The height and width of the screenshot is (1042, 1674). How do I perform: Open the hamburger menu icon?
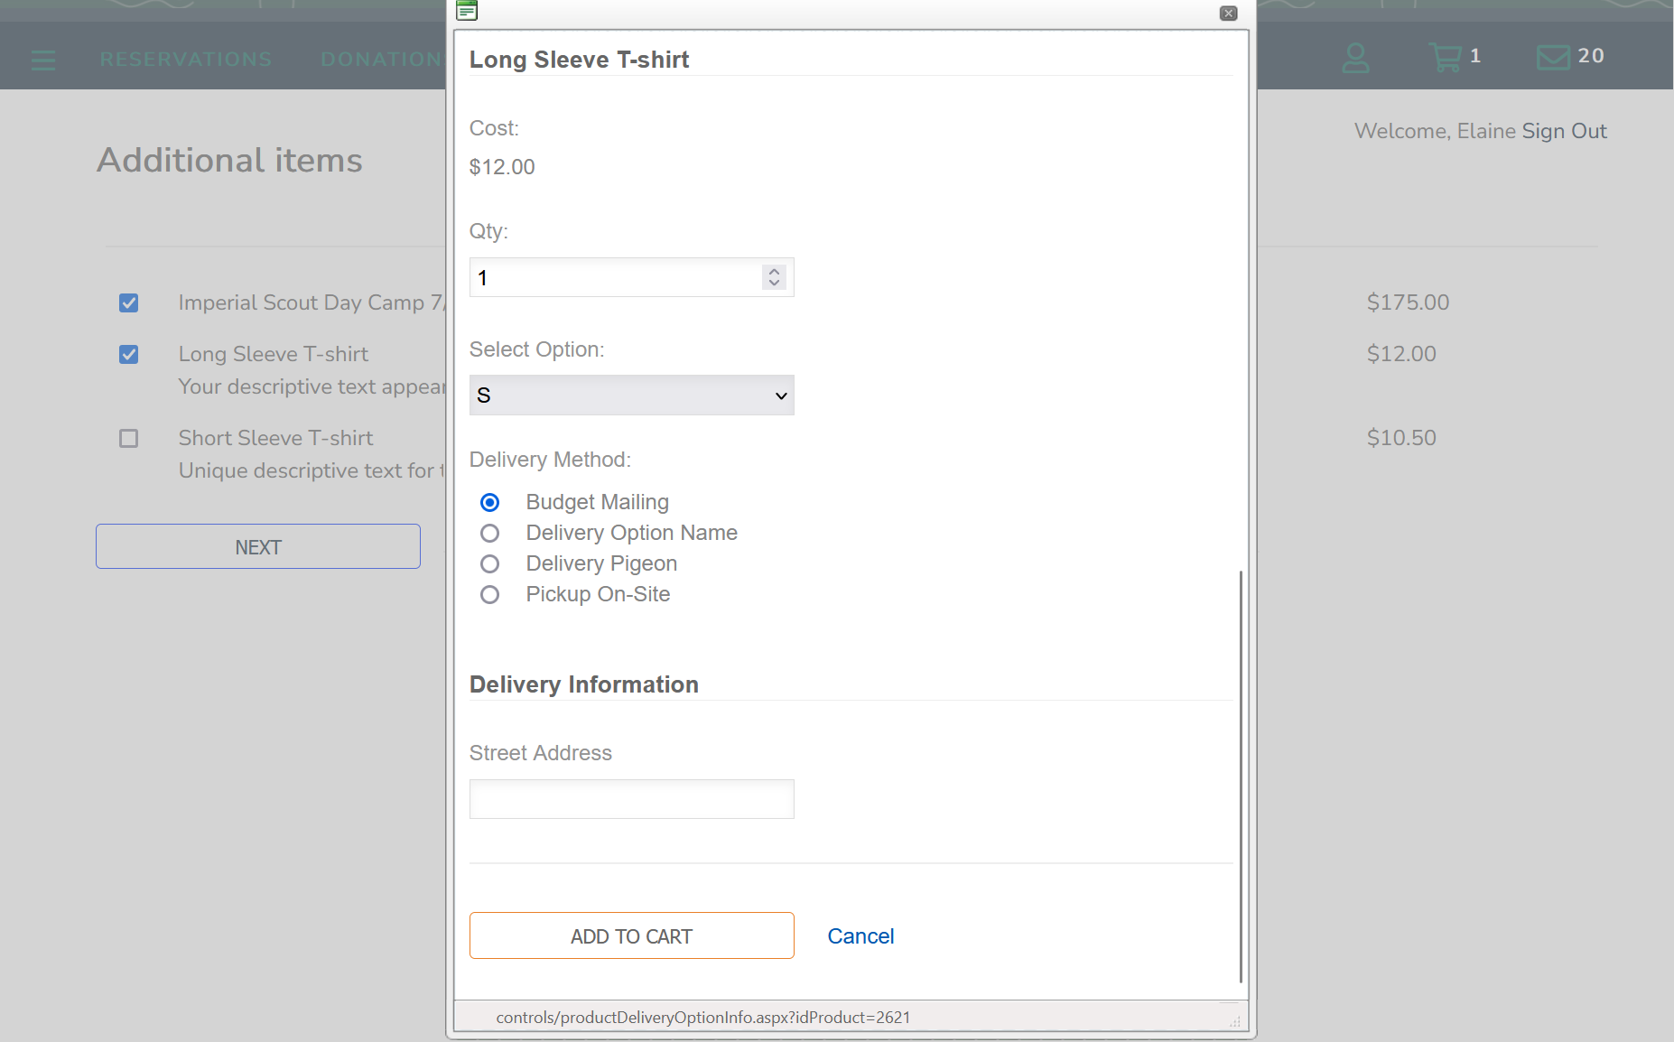(x=42, y=60)
